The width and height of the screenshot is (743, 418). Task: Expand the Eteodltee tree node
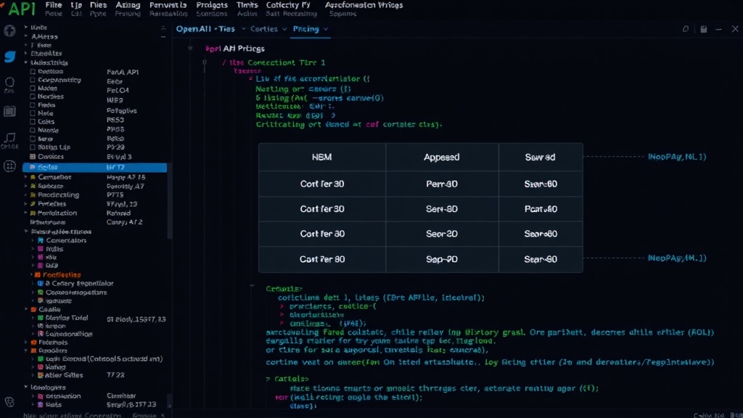(26, 53)
